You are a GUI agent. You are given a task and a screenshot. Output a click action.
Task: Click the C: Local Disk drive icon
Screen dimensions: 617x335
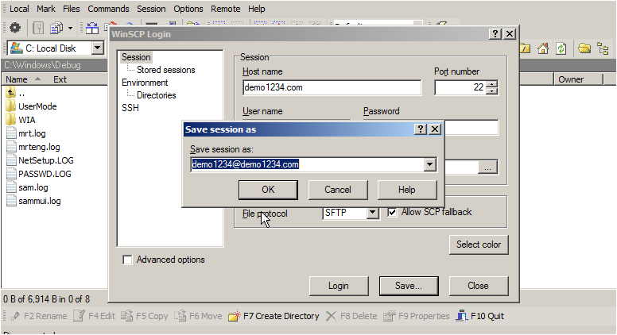[17, 48]
